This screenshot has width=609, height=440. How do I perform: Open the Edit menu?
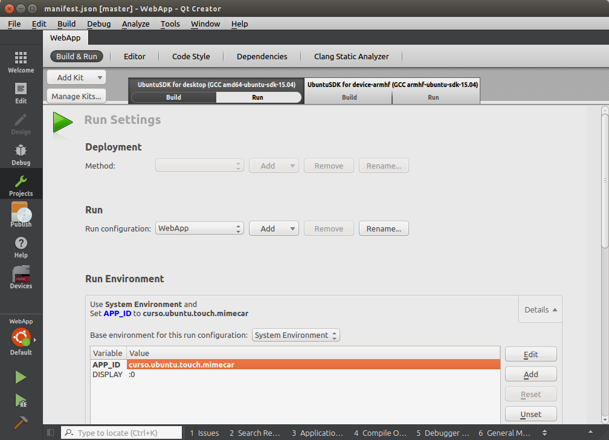pyautogui.click(x=39, y=24)
